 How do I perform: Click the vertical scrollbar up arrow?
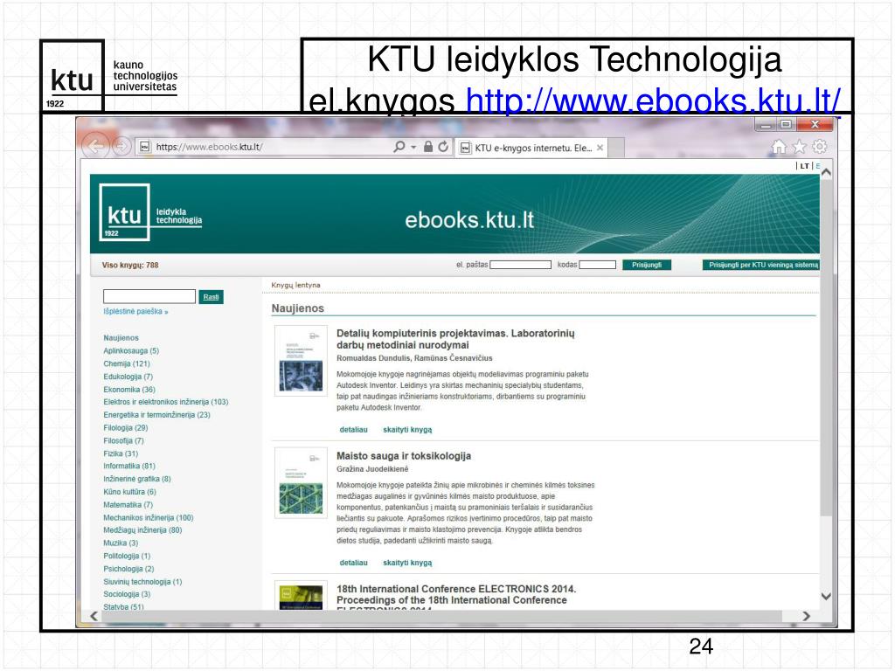pyautogui.click(x=826, y=172)
